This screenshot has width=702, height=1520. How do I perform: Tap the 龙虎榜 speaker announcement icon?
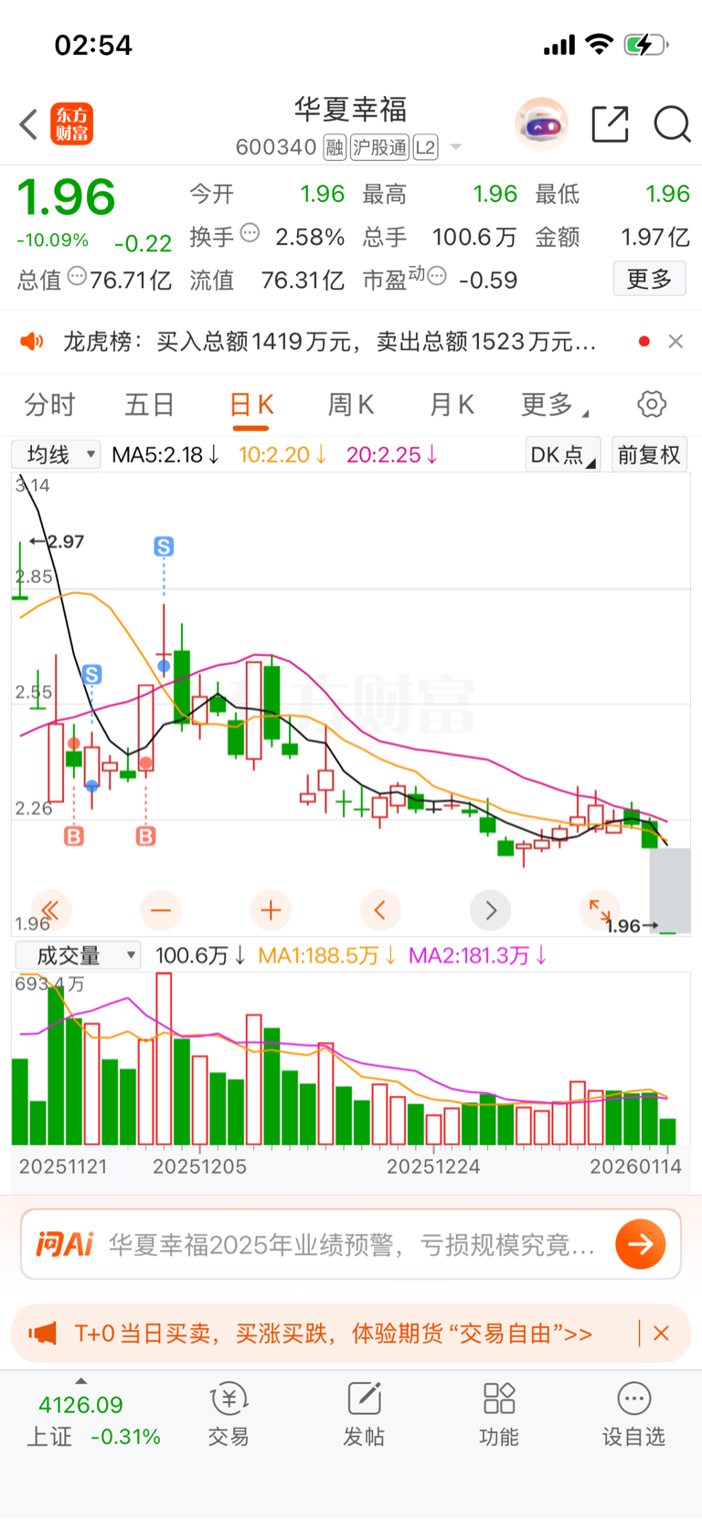tap(32, 342)
